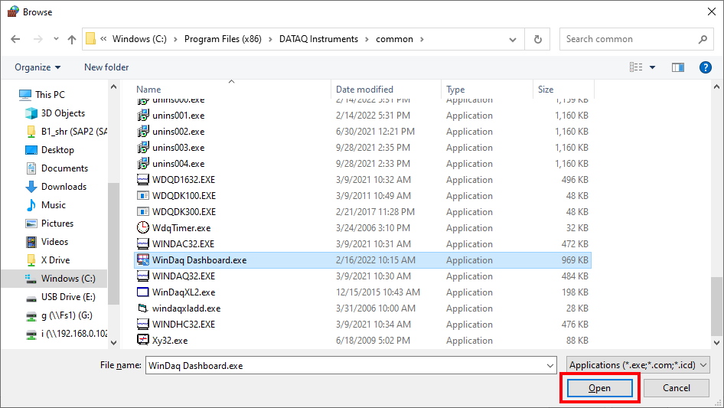Select WinDaqXL2.exe file icon
The width and height of the screenshot is (724, 408).
tap(143, 292)
